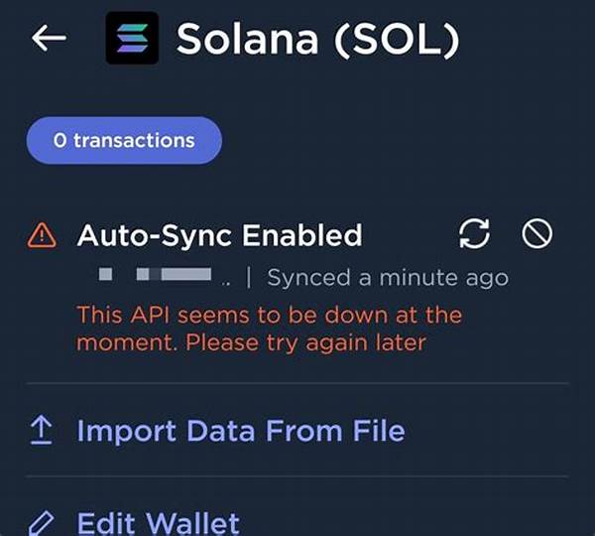
Task: Open Edit Wallet option
Action: pyautogui.click(x=159, y=522)
